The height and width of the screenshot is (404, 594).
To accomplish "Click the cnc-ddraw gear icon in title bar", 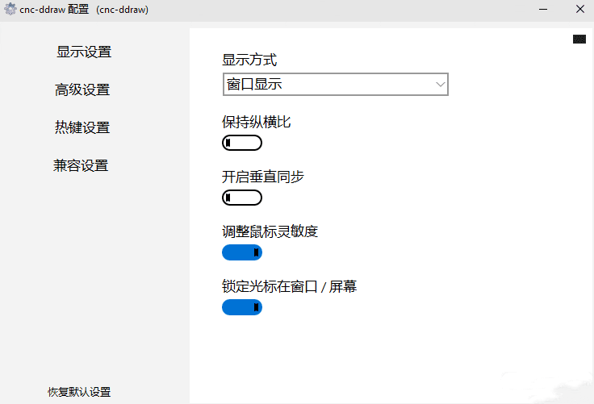I will [10, 10].
